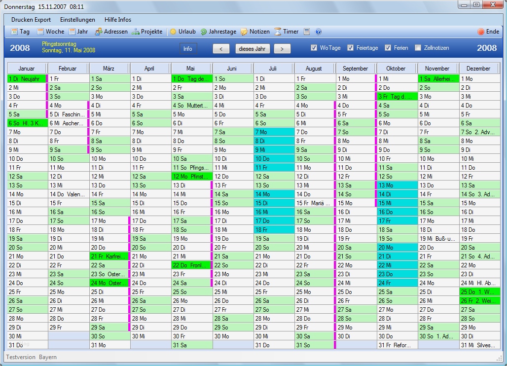Select the 24 Mo Oster... cell
Screen dimensions: 507x366
coord(109,283)
